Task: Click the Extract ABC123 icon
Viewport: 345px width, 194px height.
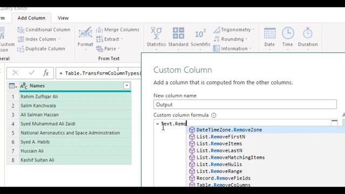Action: click(x=99, y=39)
